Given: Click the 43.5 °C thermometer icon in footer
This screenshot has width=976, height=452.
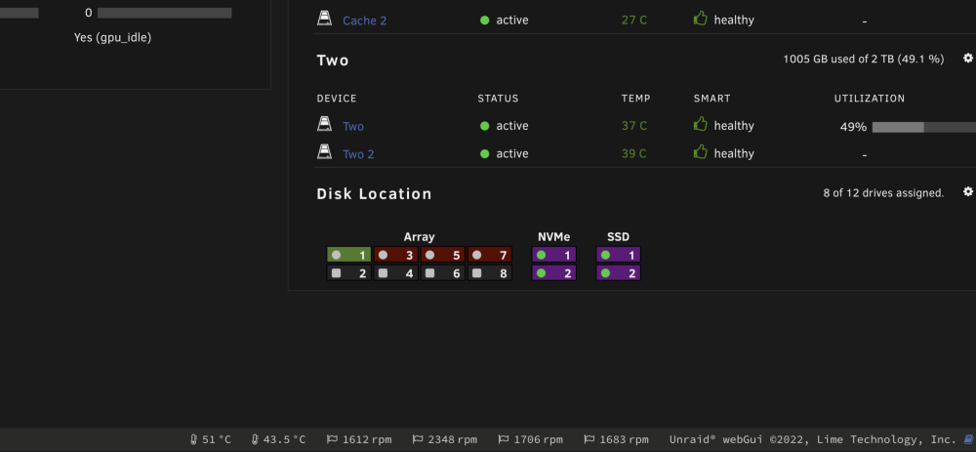Looking at the screenshot, I should (x=255, y=439).
